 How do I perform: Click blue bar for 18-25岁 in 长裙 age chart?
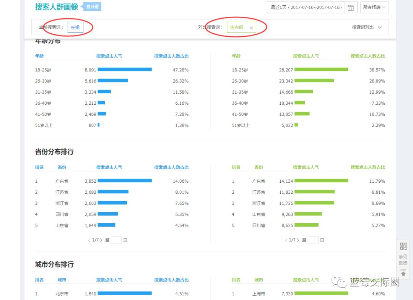click(x=125, y=70)
